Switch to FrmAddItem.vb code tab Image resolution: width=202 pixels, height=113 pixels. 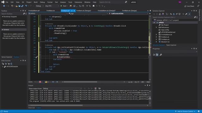coord(34,11)
